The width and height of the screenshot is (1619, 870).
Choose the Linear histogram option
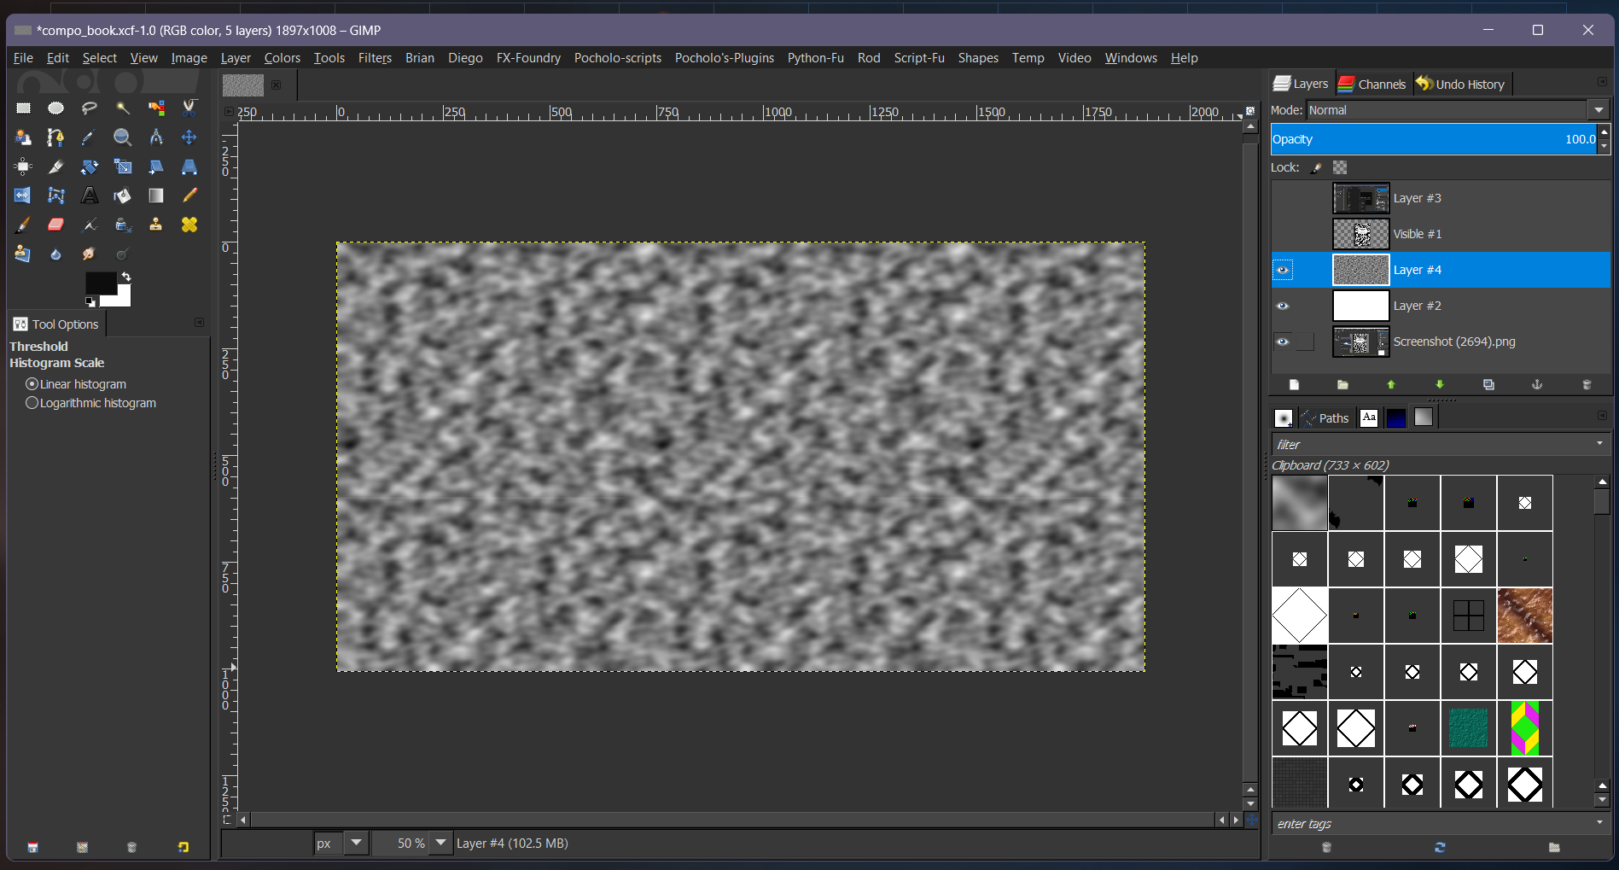(x=77, y=384)
